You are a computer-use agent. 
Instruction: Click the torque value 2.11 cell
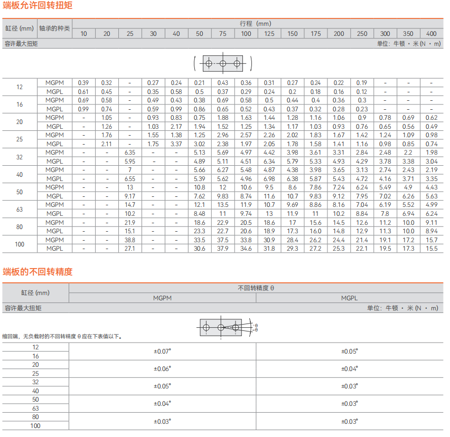pos(107,144)
